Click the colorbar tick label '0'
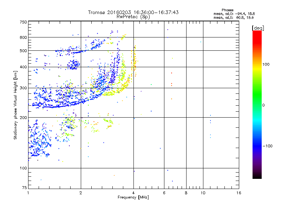The width and height of the screenshot is (281, 210). coord(263,105)
